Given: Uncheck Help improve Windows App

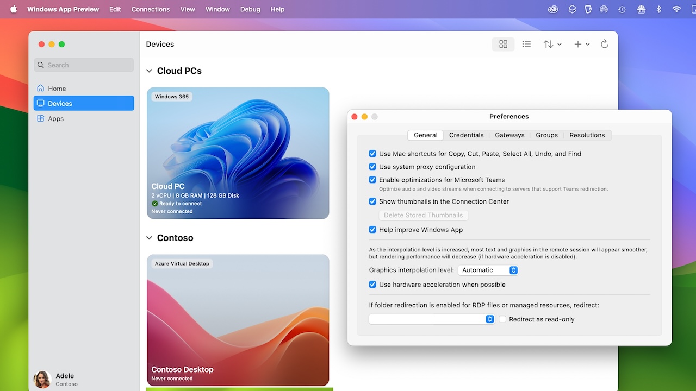Looking at the screenshot, I should click(372, 230).
